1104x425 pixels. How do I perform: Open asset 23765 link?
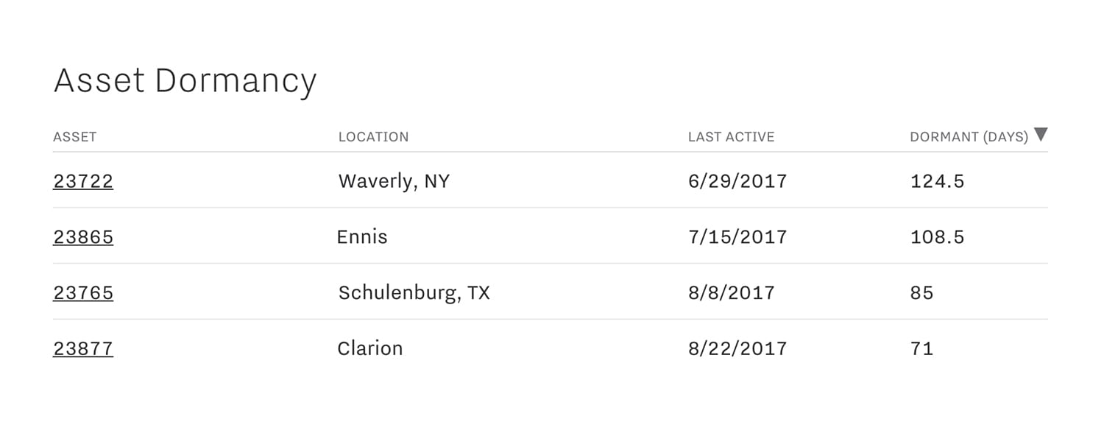[83, 293]
